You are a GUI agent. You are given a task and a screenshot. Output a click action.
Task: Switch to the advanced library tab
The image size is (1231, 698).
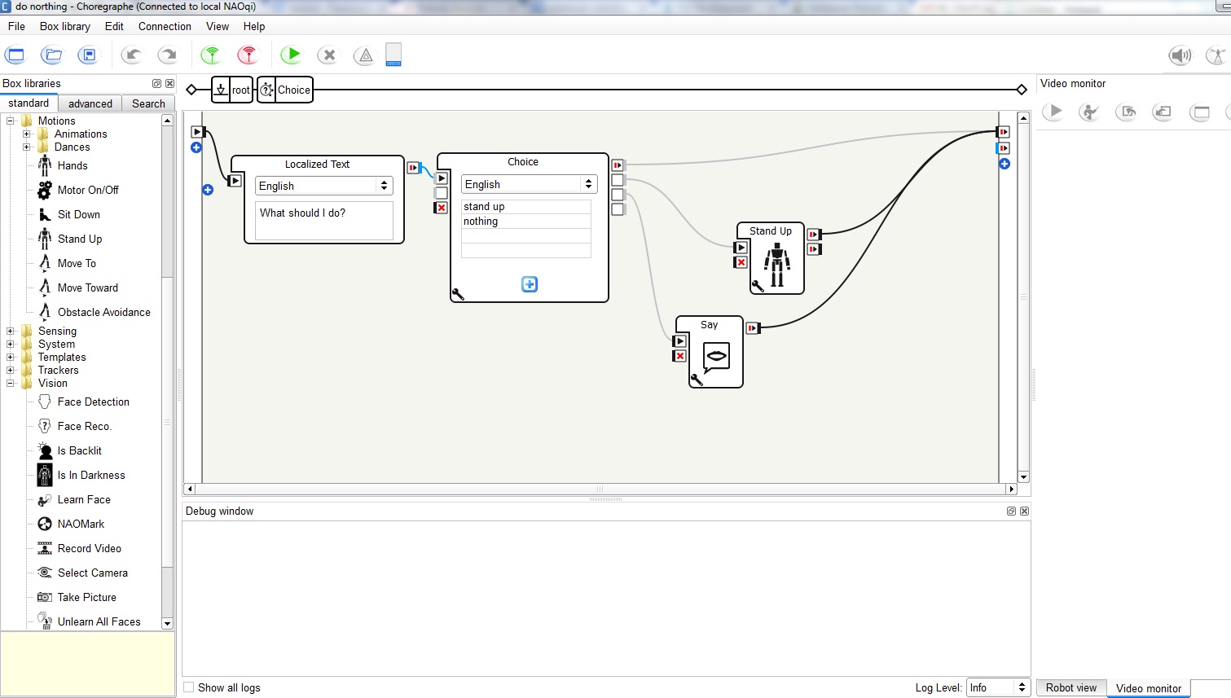pyautogui.click(x=90, y=103)
